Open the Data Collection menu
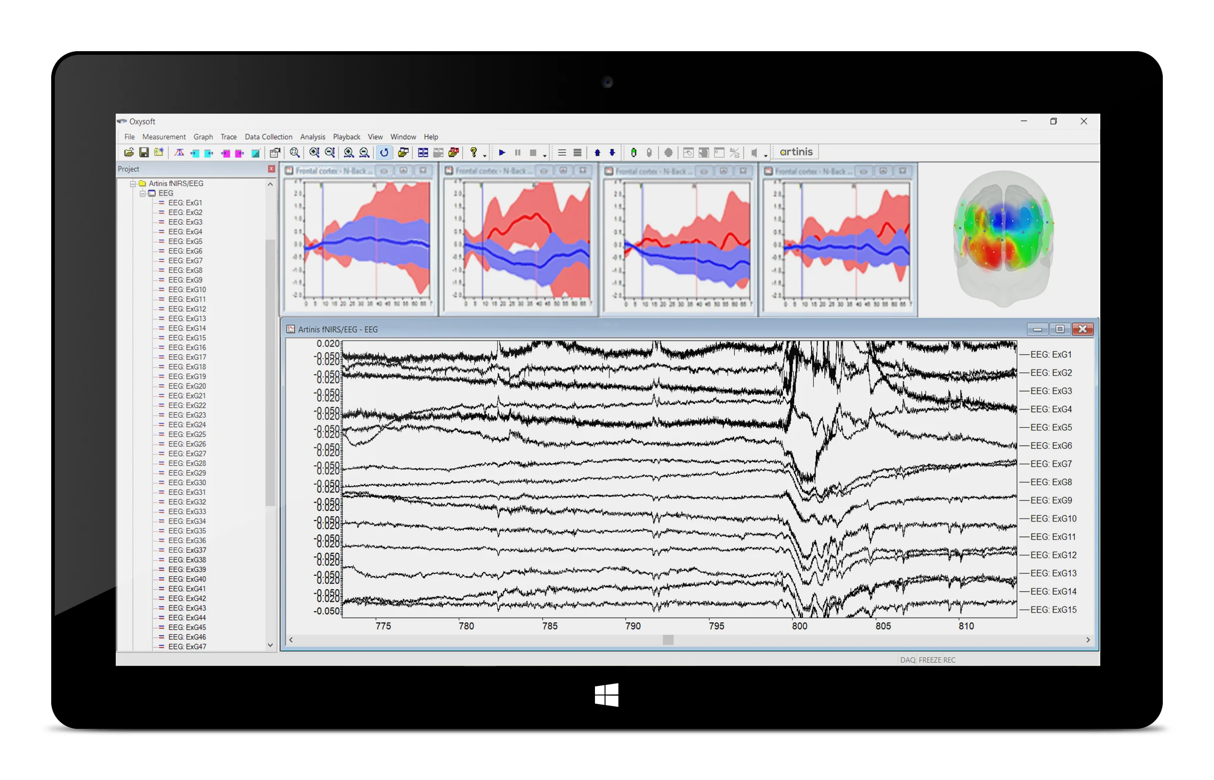This screenshot has height=780, width=1214. pyautogui.click(x=268, y=137)
